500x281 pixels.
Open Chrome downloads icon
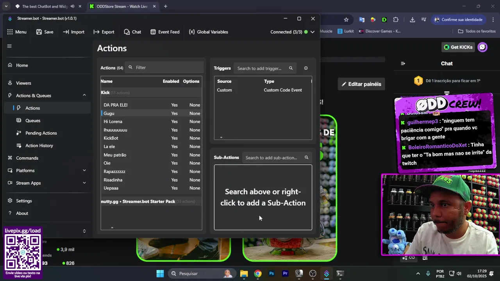pyautogui.click(x=412, y=20)
